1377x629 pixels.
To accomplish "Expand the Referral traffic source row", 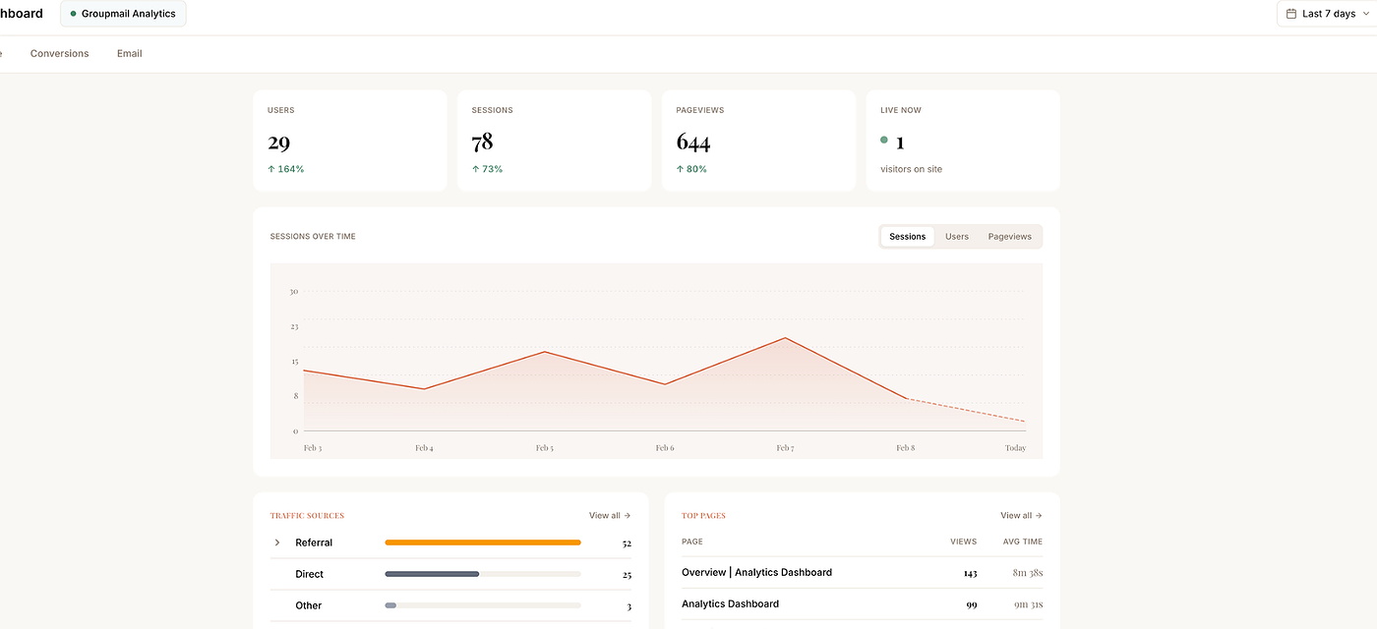I will (276, 542).
